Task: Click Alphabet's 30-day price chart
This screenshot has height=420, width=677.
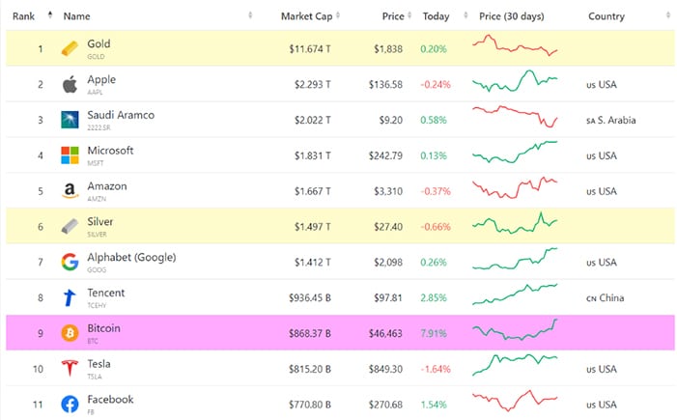Action: (x=515, y=259)
